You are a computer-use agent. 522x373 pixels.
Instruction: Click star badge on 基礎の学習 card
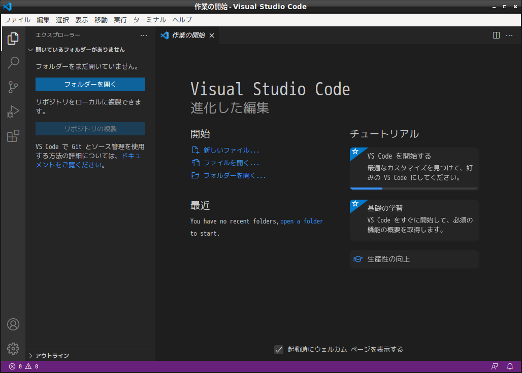pos(355,204)
